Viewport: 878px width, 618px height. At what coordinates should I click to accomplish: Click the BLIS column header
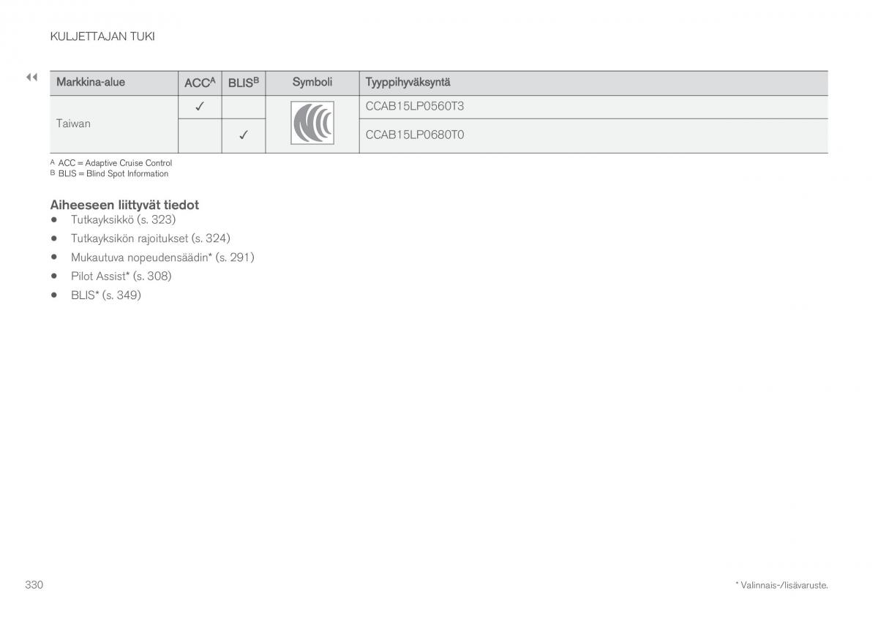(x=243, y=83)
